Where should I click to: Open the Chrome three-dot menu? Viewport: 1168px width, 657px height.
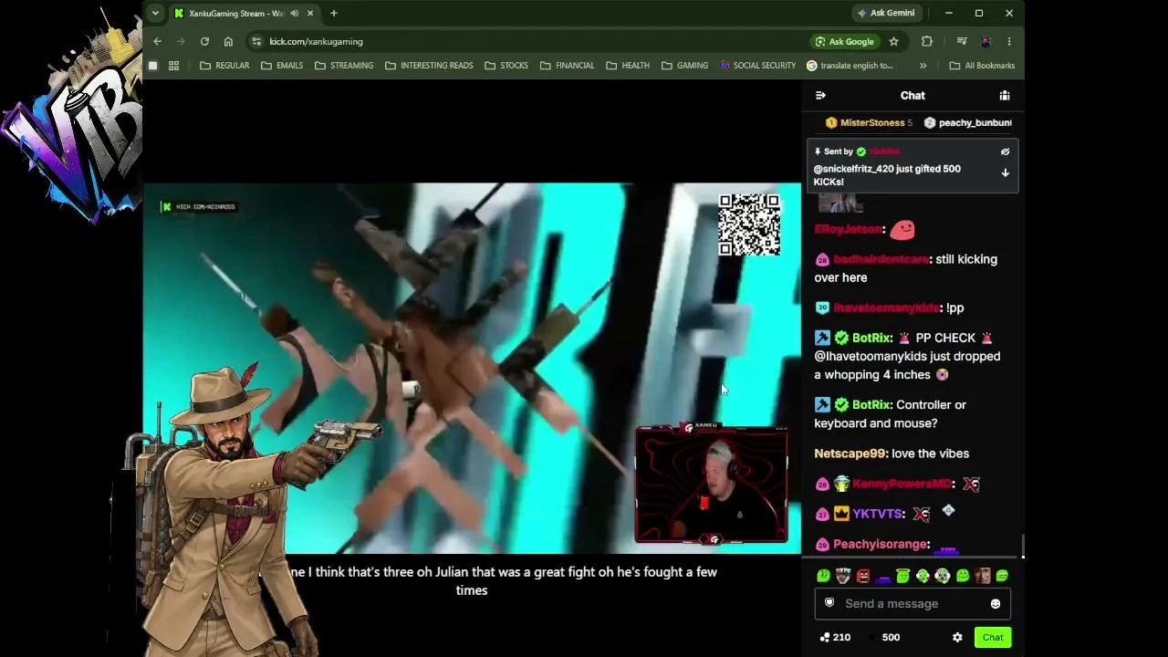tap(1009, 41)
